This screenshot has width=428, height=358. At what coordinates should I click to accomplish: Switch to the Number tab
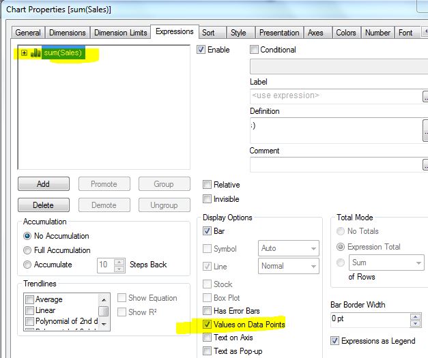pyautogui.click(x=377, y=33)
